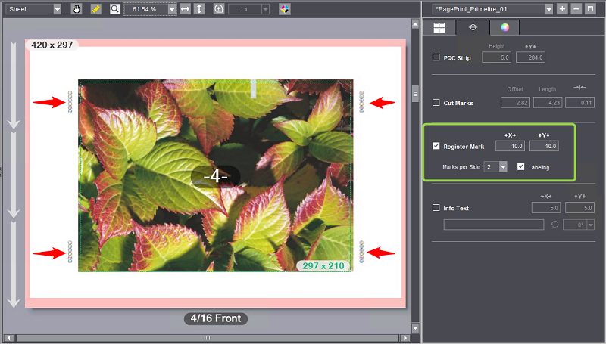Disable the Register Mark checkbox
The image size is (606, 344).
(436, 146)
